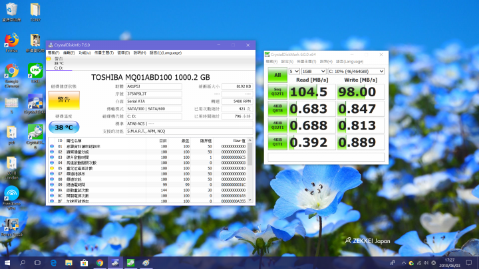Open the CrystalDiskInfo desktop shortcut
The width and height of the screenshot is (479, 269).
pyautogui.click(x=35, y=104)
